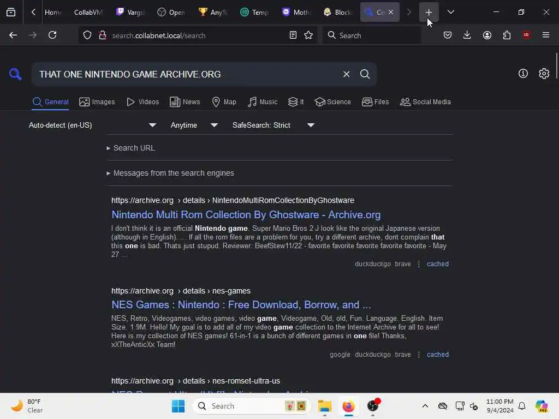
Task: Bookmark this page with the star
Action: (x=308, y=35)
